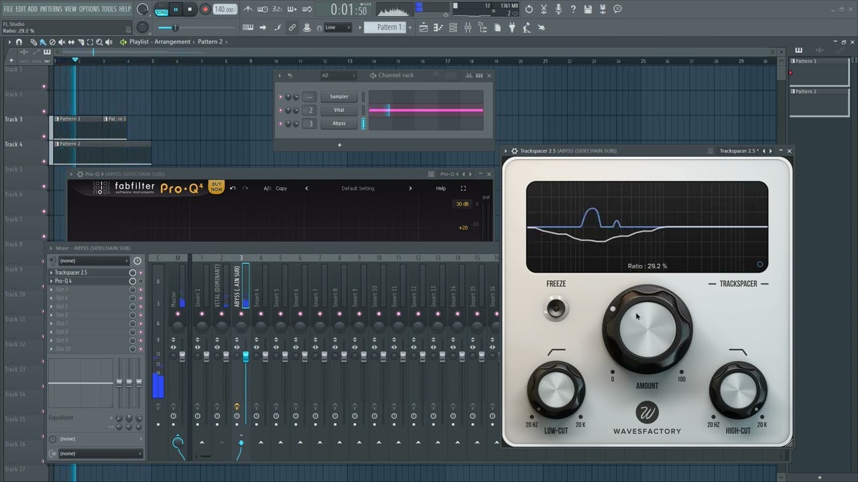Image resolution: width=858 pixels, height=482 pixels.
Task: Open the chat speech bubble icon
Action: 617,9
